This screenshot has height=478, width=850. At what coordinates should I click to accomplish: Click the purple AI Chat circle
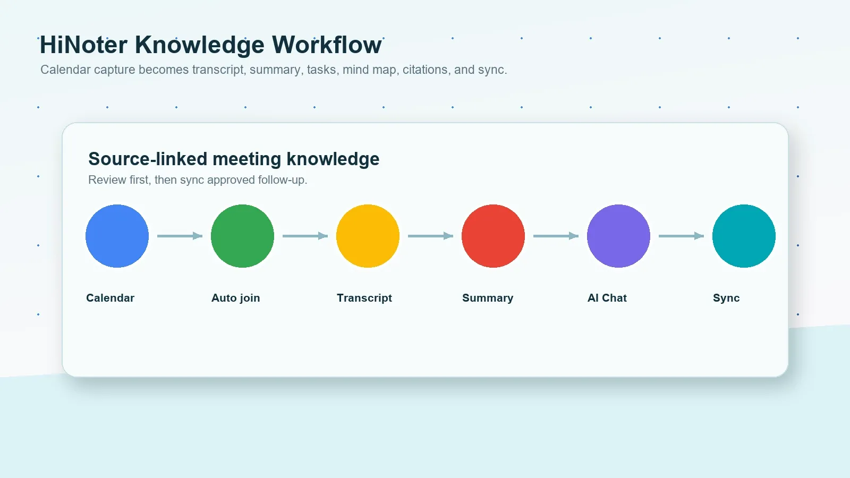[x=618, y=236]
